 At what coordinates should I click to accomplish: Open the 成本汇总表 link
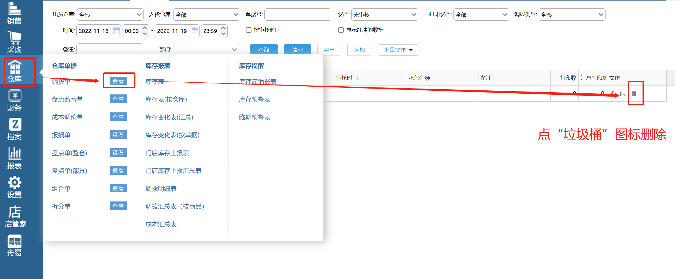[x=161, y=224]
